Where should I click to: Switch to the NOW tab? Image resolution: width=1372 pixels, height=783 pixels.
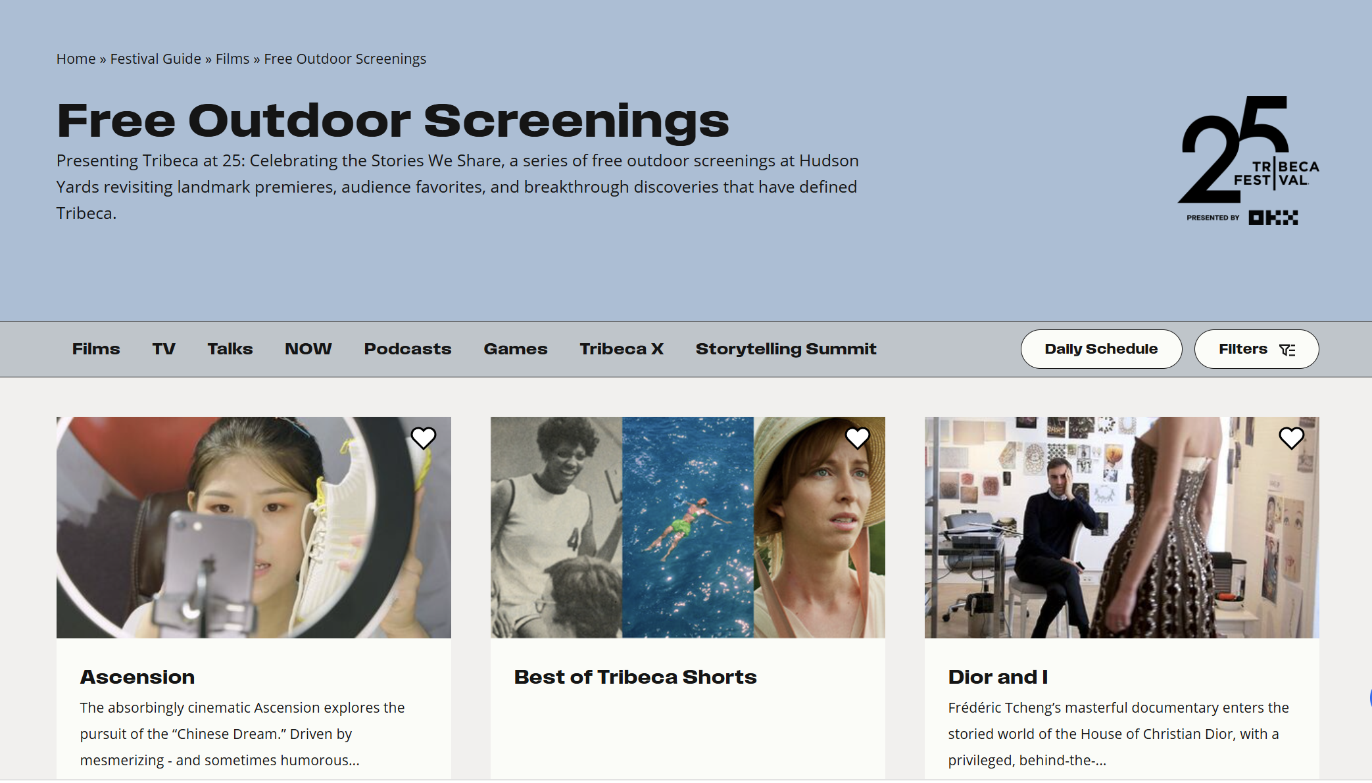[308, 349]
